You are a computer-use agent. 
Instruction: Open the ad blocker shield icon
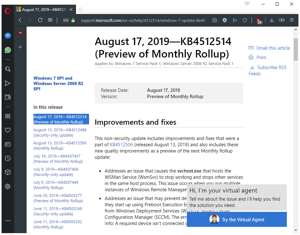click(225, 20)
